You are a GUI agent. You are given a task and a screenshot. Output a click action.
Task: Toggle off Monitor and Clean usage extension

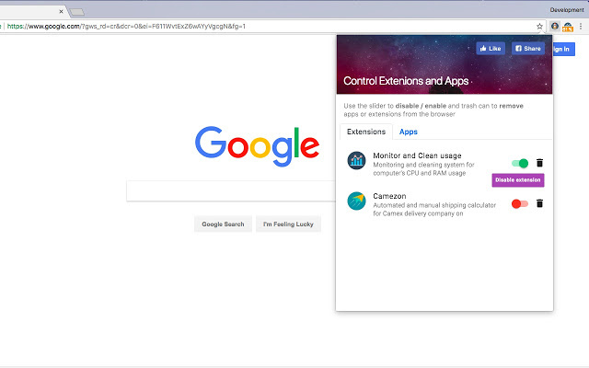(x=520, y=163)
